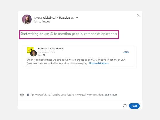The image size is (160, 120).
Task: Open the Learn more link
Action: coord(111,95)
